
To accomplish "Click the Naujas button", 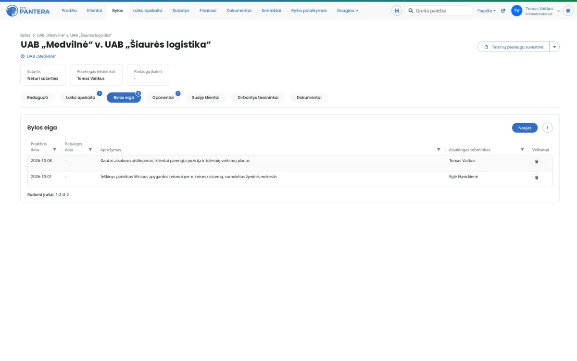I will (525, 128).
